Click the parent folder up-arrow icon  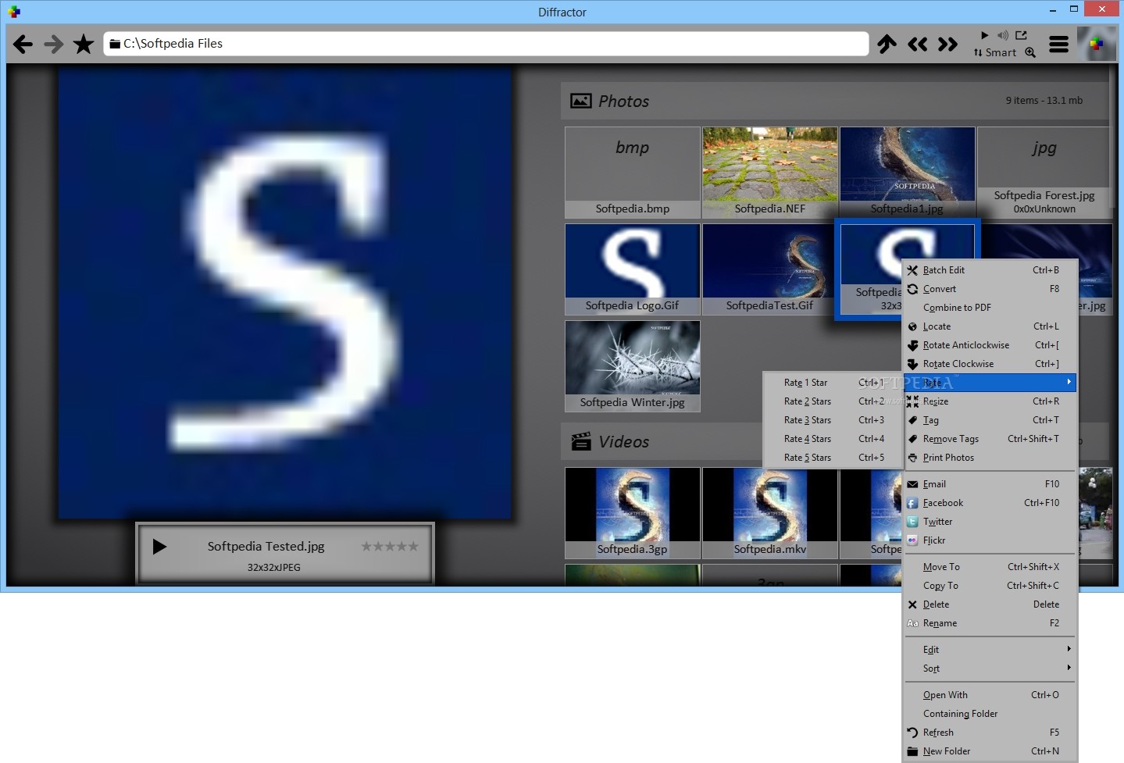tap(887, 44)
